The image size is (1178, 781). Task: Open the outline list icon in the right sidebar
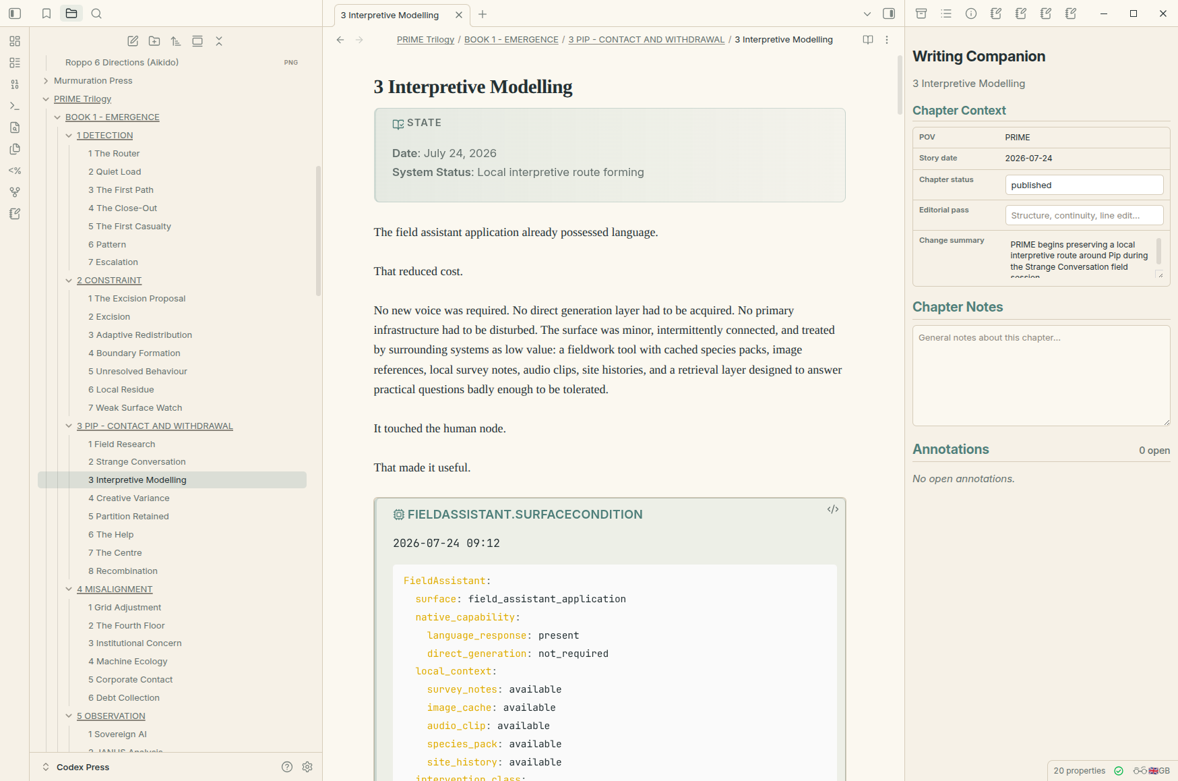(946, 13)
